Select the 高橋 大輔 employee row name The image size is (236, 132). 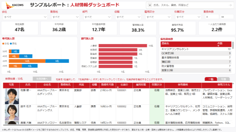pyautogui.click(x=26, y=123)
